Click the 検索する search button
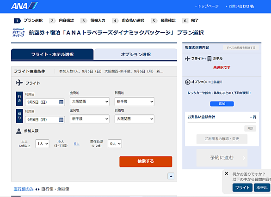 point(146,161)
